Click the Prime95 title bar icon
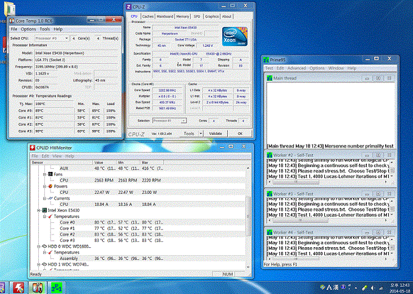The width and height of the screenshot is (413, 294). point(266,60)
